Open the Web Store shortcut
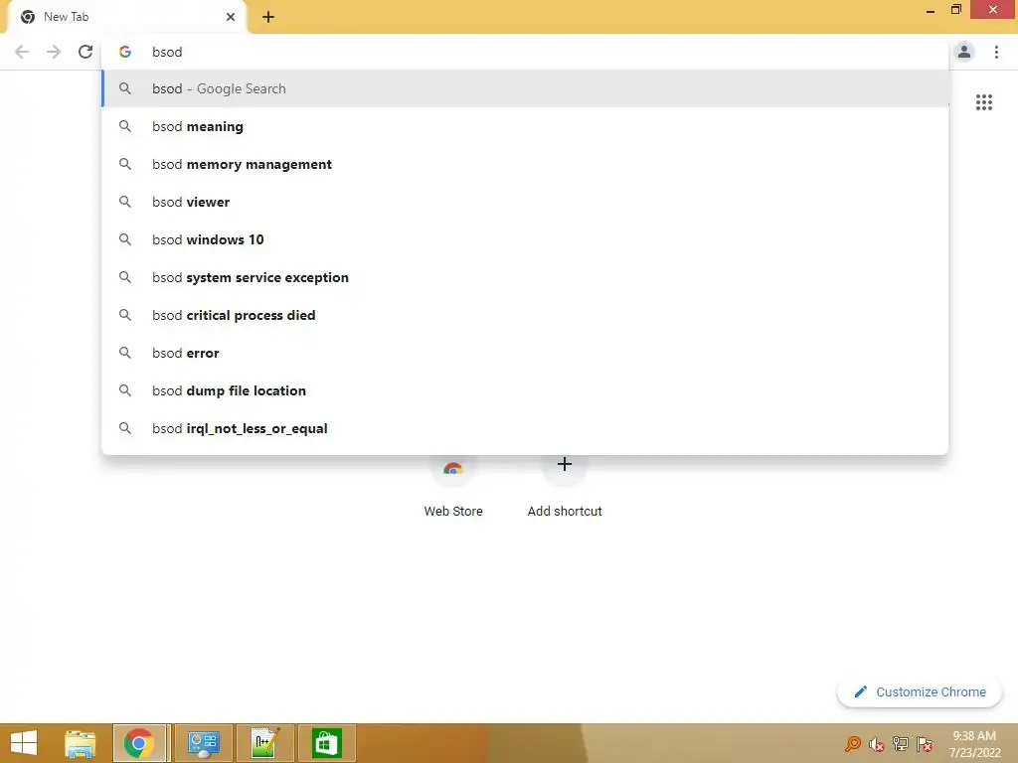 (x=453, y=487)
